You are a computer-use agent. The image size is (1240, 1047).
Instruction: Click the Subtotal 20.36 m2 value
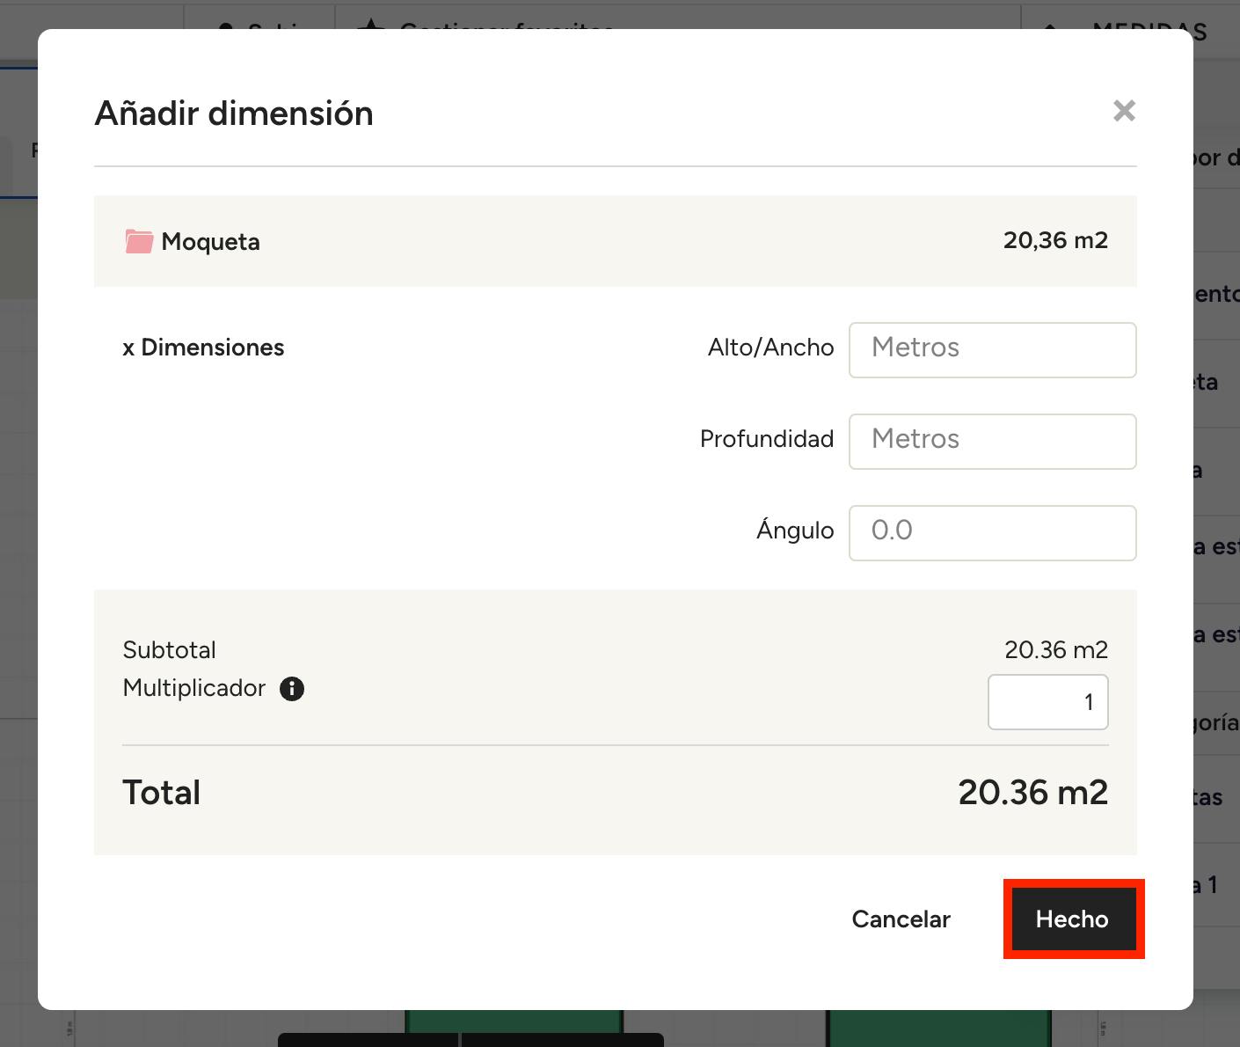coord(1055,650)
